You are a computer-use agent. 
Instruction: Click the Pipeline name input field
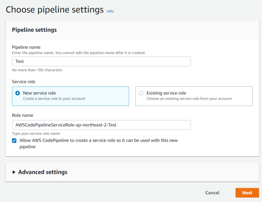pos(101,62)
